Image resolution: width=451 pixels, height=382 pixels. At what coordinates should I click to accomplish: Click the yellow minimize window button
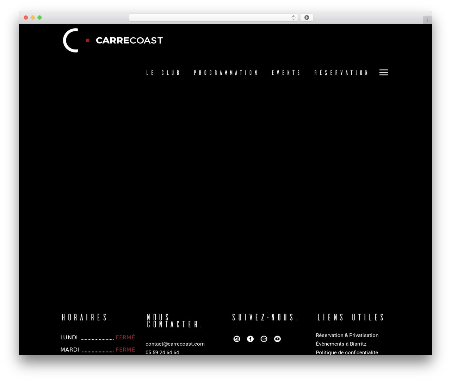33,18
